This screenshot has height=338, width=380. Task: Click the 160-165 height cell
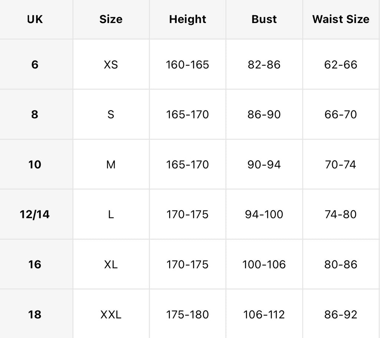click(x=187, y=65)
